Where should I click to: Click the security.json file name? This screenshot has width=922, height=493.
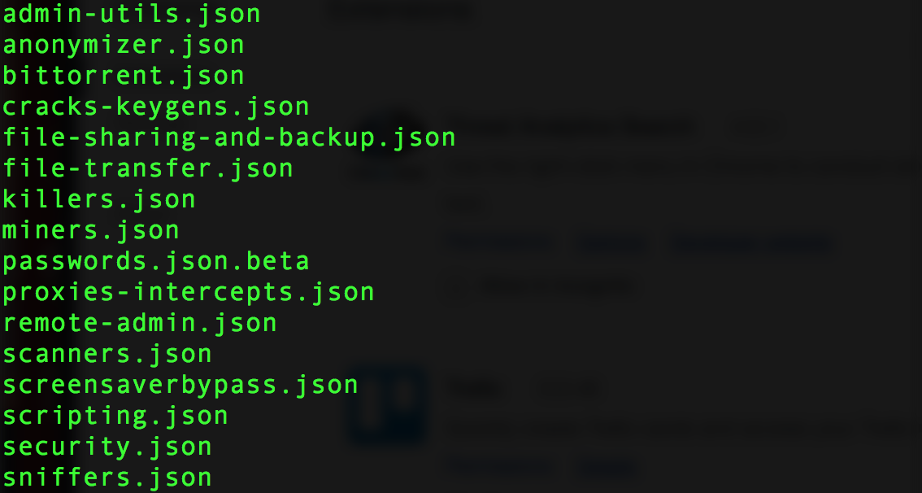click(x=107, y=447)
